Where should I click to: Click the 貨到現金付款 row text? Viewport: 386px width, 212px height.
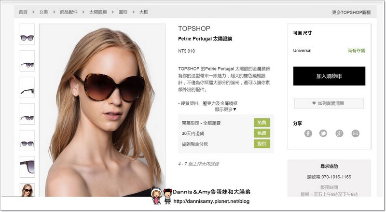point(195,144)
